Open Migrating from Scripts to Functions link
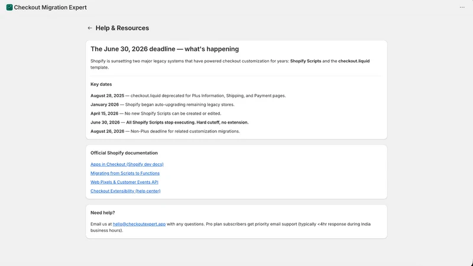This screenshot has height=266, width=473. 125,173
